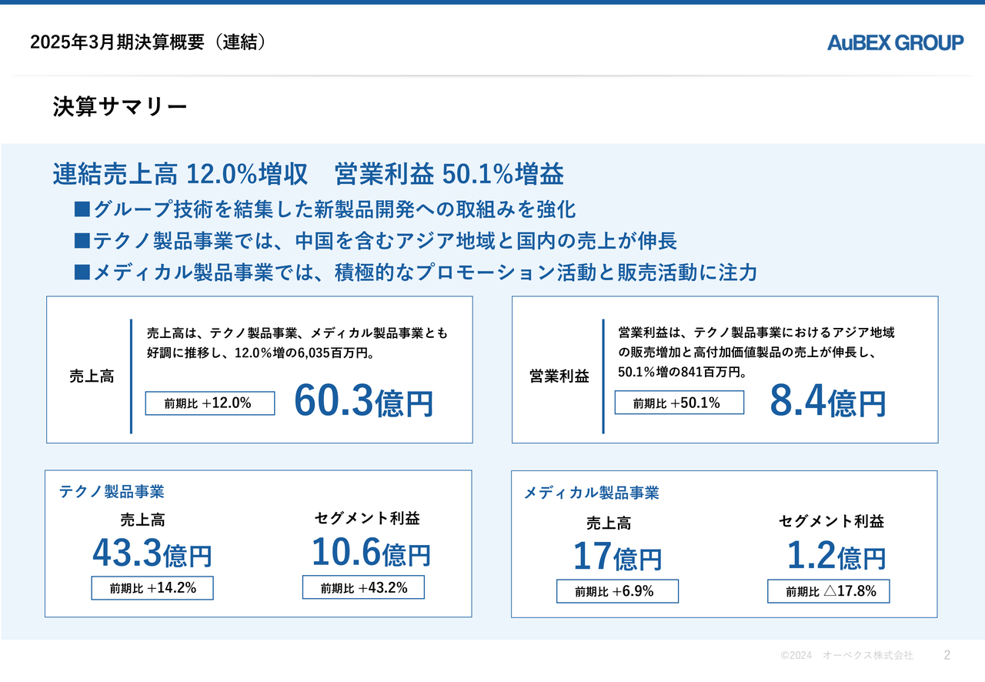Click the テクノ製品事業 card heading
985x682 pixels.
(x=112, y=492)
